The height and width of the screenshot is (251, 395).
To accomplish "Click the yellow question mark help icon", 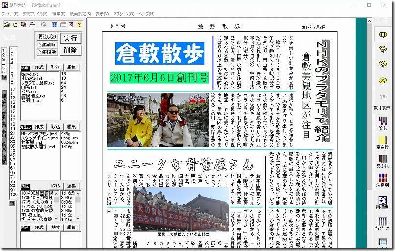I will coord(79,24).
